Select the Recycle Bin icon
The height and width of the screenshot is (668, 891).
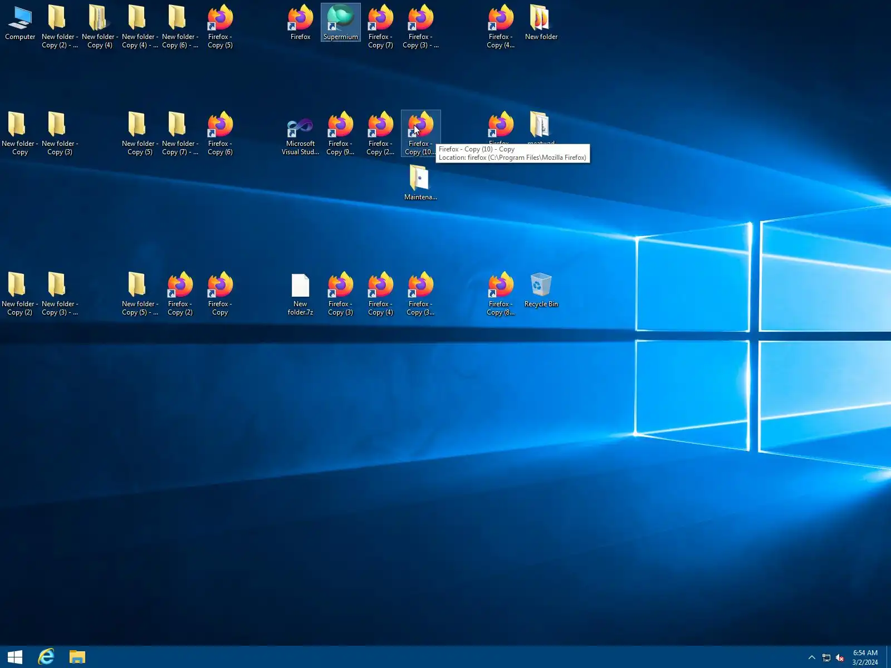pos(541,290)
